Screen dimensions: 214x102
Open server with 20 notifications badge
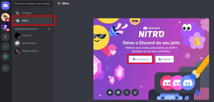[5, 27]
